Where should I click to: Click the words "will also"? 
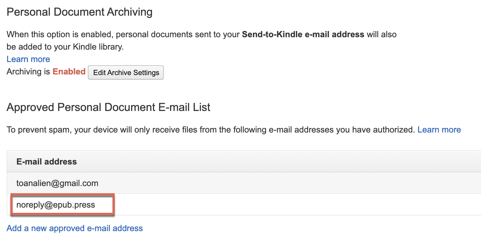point(381,34)
